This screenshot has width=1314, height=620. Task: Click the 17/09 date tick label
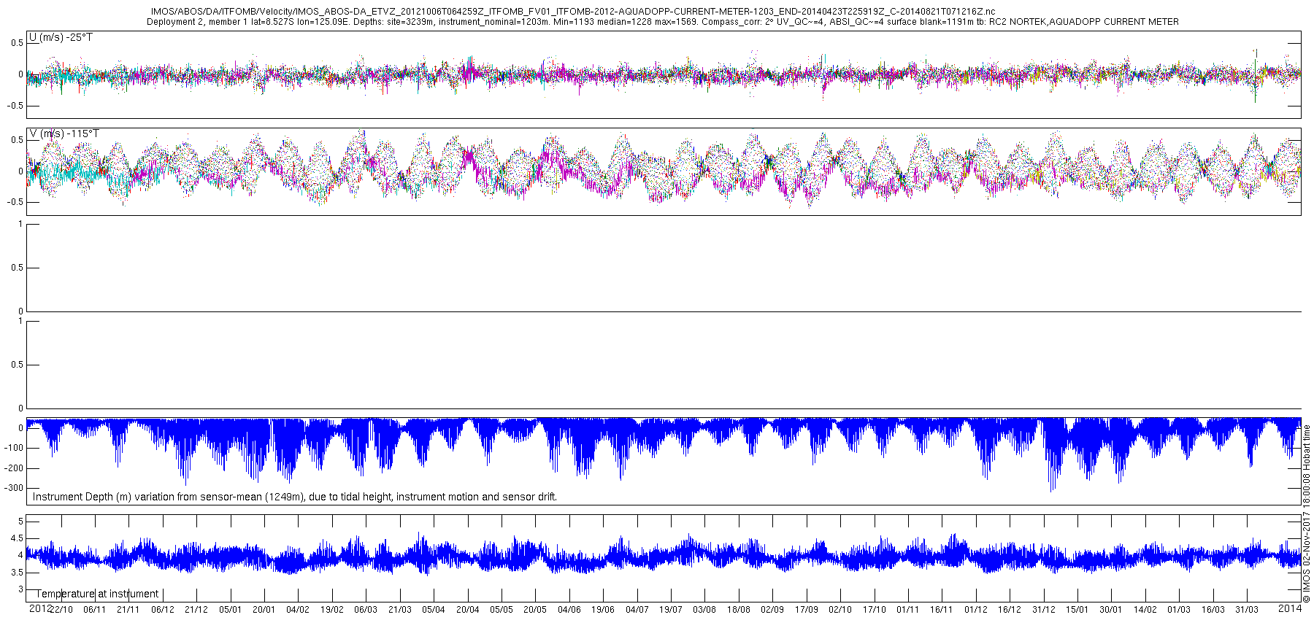(x=807, y=610)
